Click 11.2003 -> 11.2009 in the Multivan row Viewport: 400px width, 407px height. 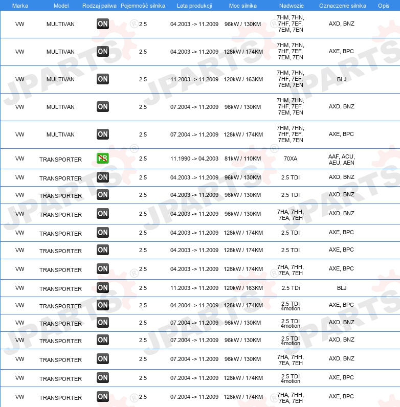coord(194,79)
